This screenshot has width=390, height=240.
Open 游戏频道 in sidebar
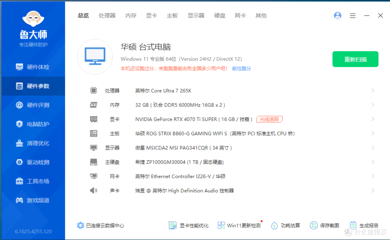(33, 200)
